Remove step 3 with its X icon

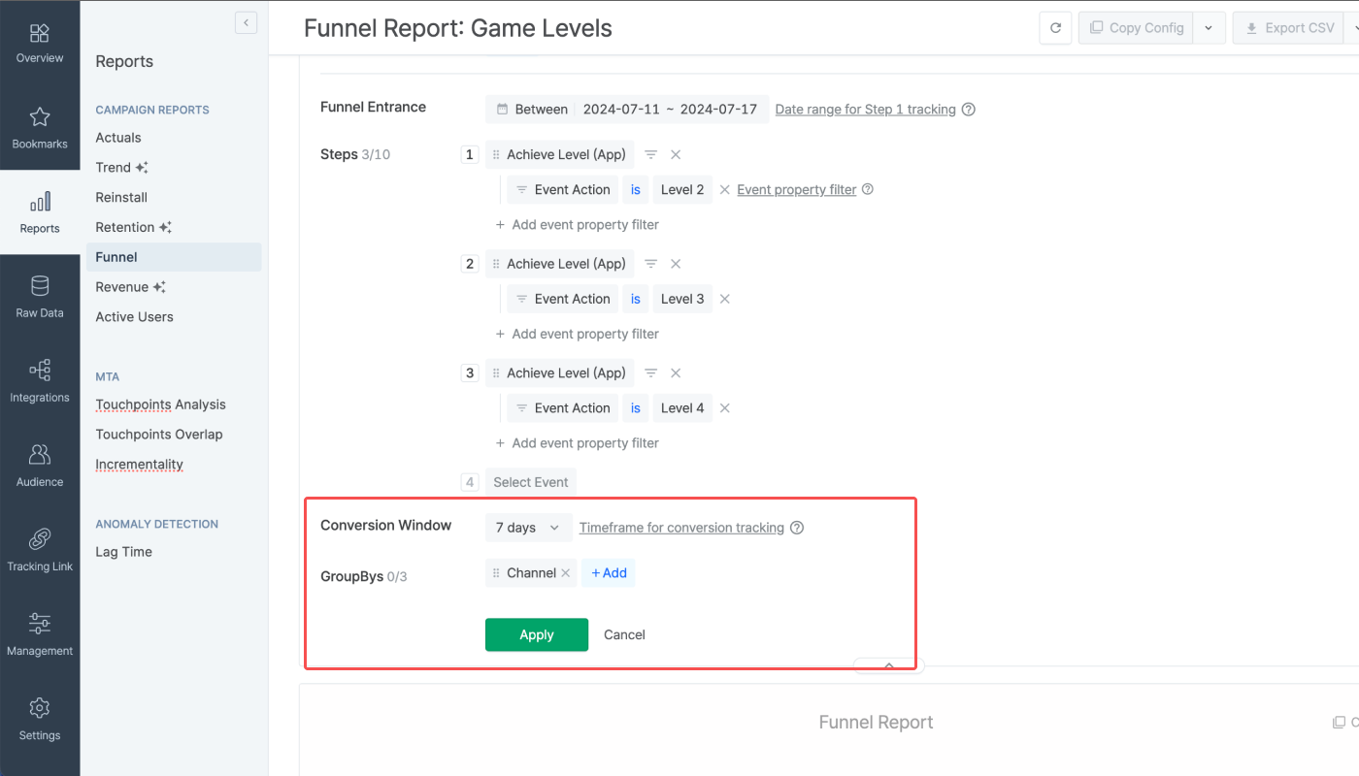[676, 373]
